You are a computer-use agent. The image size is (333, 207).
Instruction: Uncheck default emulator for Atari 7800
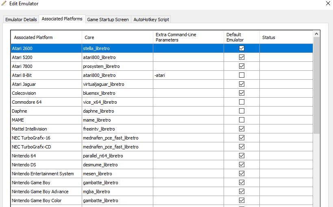pos(242,66)
